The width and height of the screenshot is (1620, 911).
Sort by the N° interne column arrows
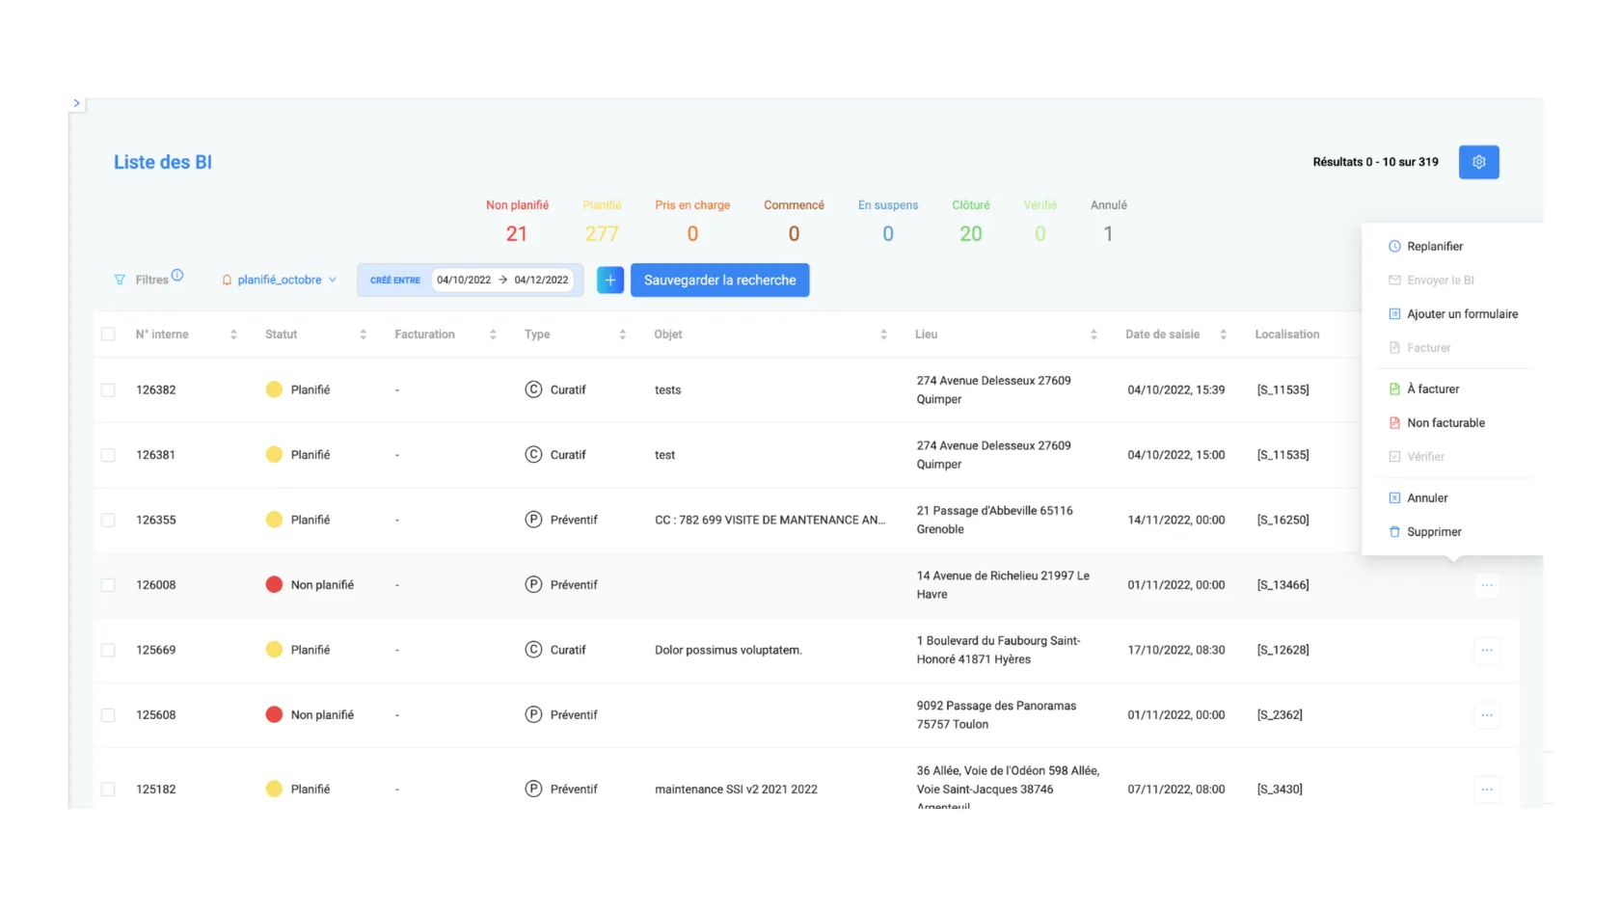(233, 335)
